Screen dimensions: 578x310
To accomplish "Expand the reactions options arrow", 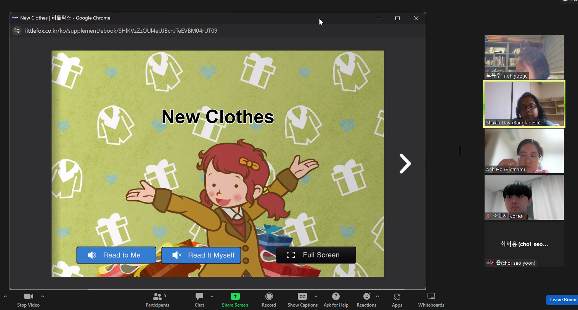I will click(377, 296).
